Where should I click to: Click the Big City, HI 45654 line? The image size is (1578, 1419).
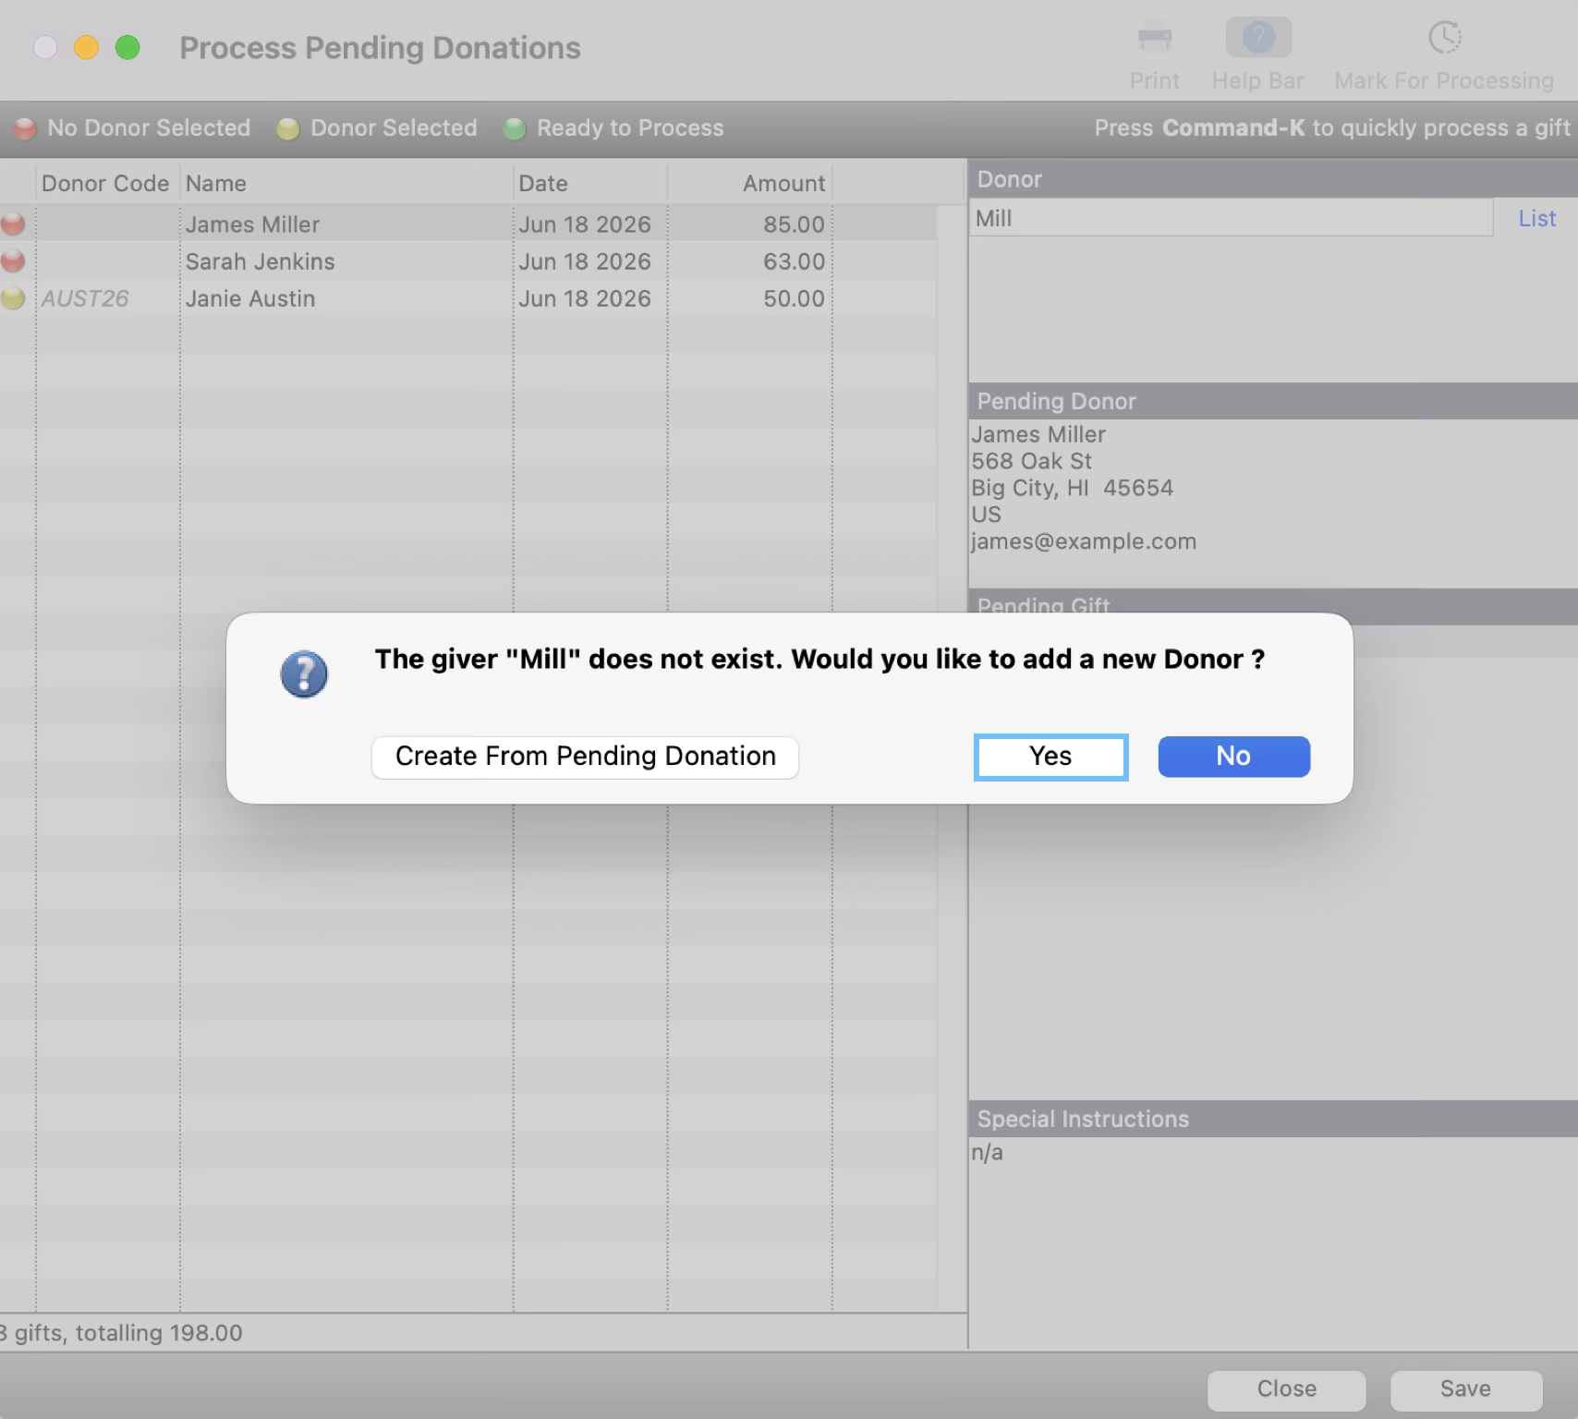tap(1072, 488)
